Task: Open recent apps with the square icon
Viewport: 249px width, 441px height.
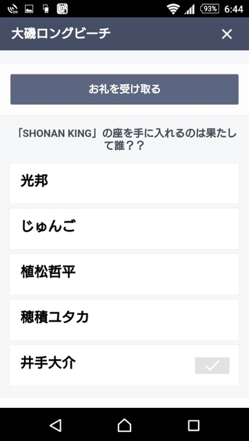Action: 194,425
